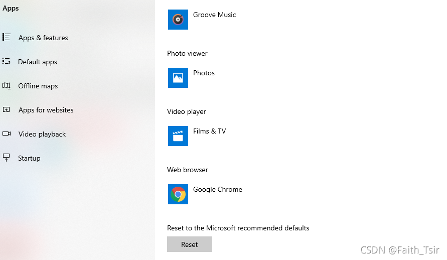Click the Startup sidebar icon
This screenshot has height=260, width=447.
[x=7, y=158]
